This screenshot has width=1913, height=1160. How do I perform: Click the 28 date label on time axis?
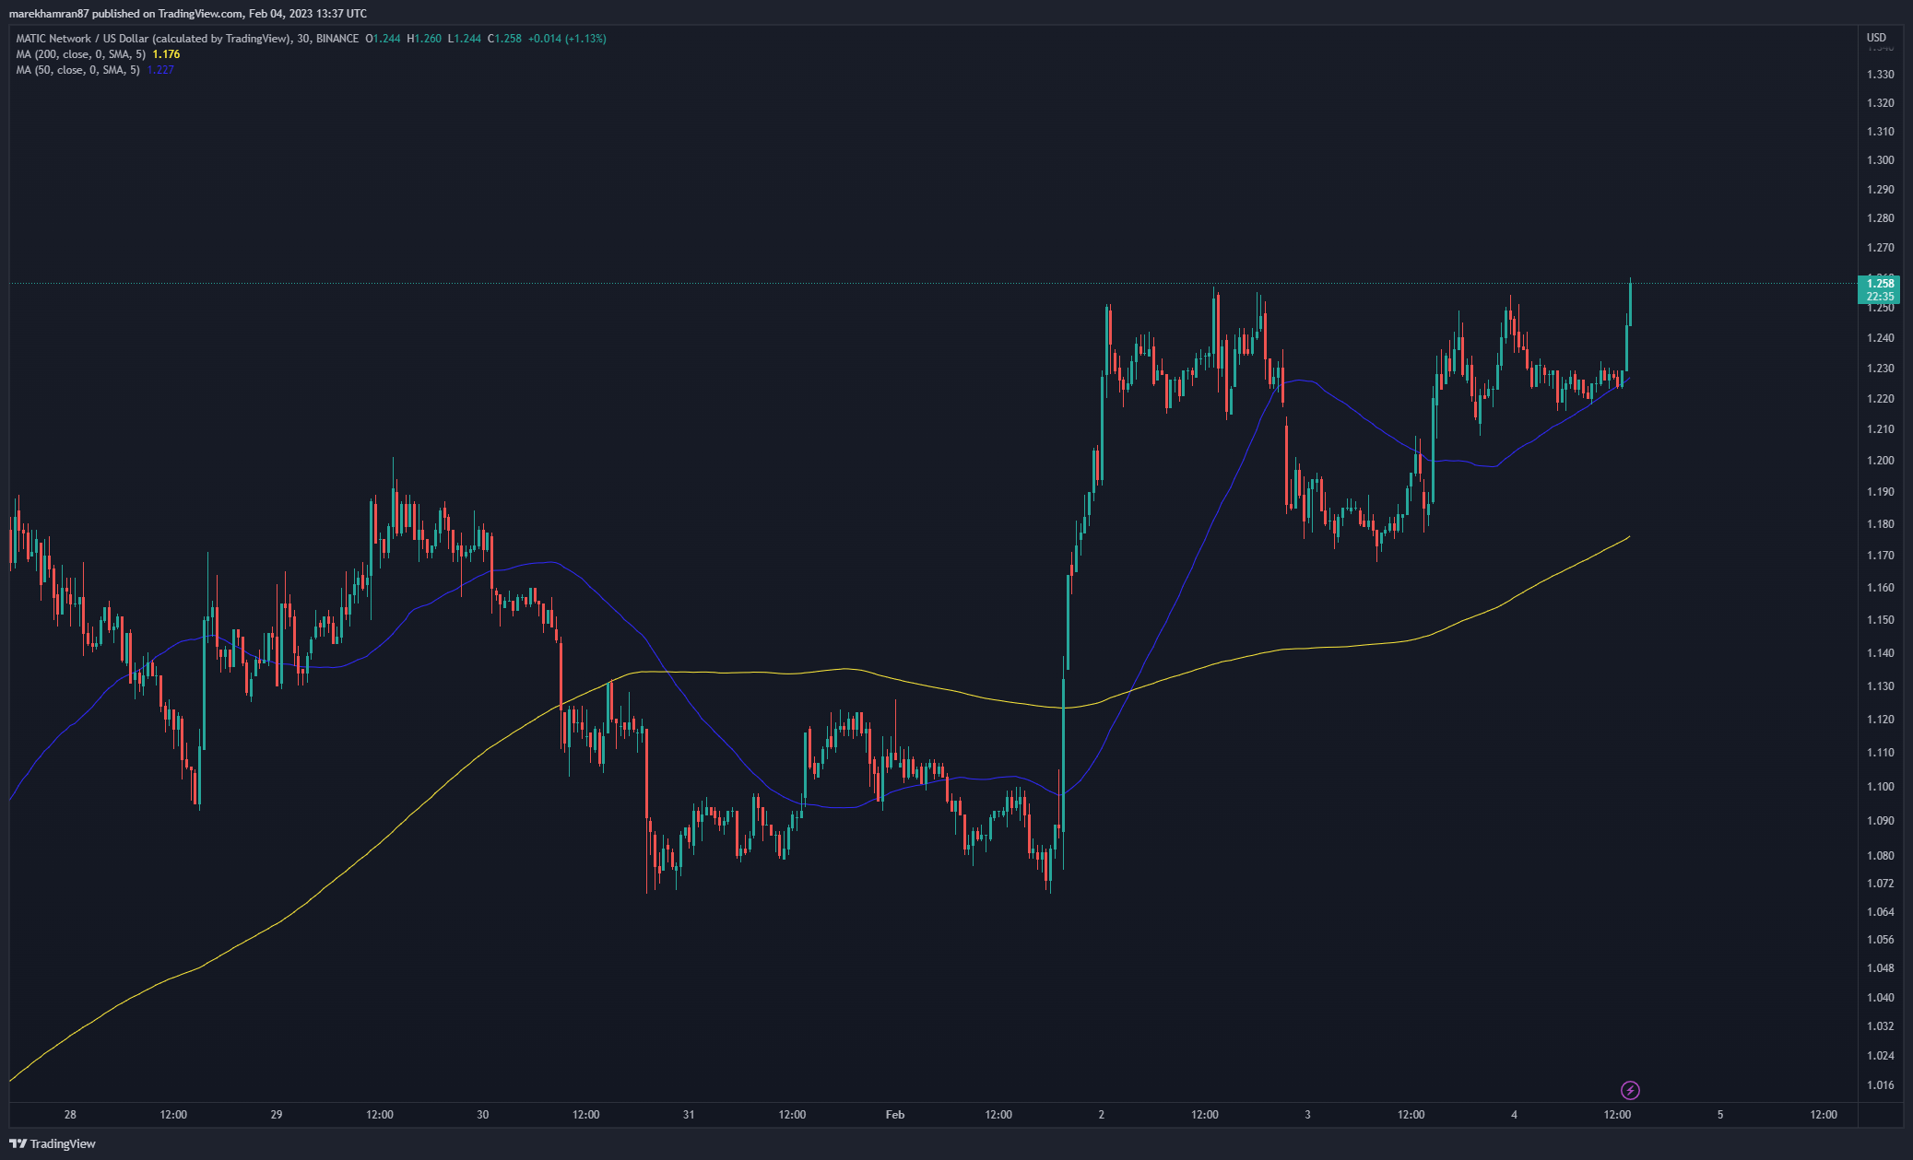pyautogui.click(x=70, y=1115)
